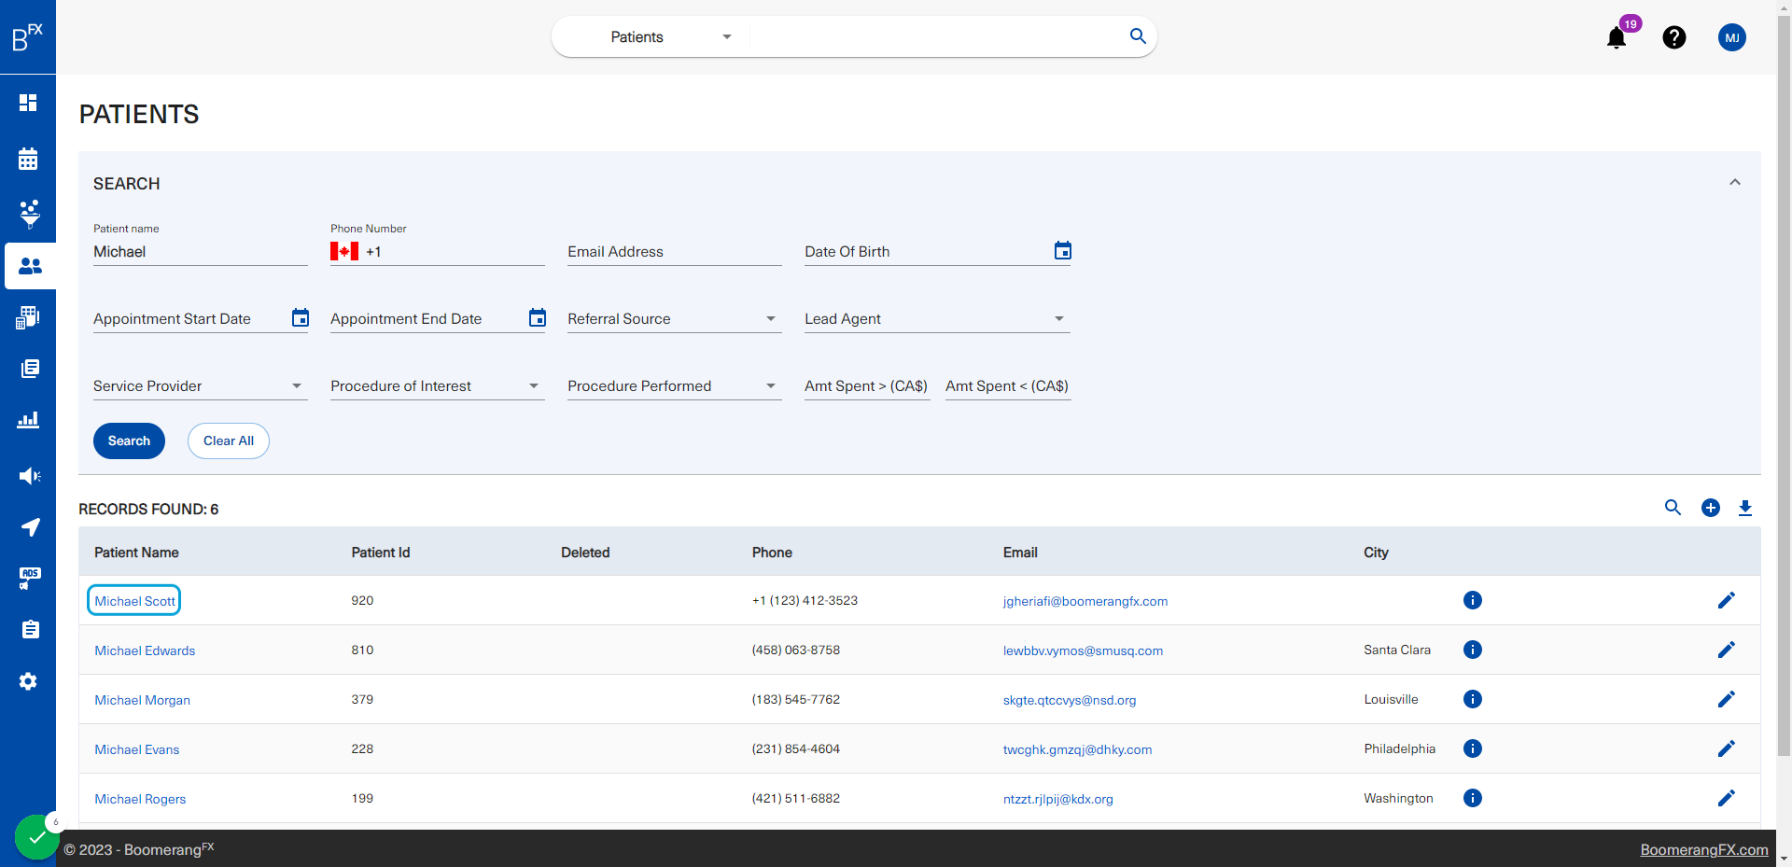Open the megaphone marketing sidebar icon
1792x867 pixels.
(x=30, y=476)
